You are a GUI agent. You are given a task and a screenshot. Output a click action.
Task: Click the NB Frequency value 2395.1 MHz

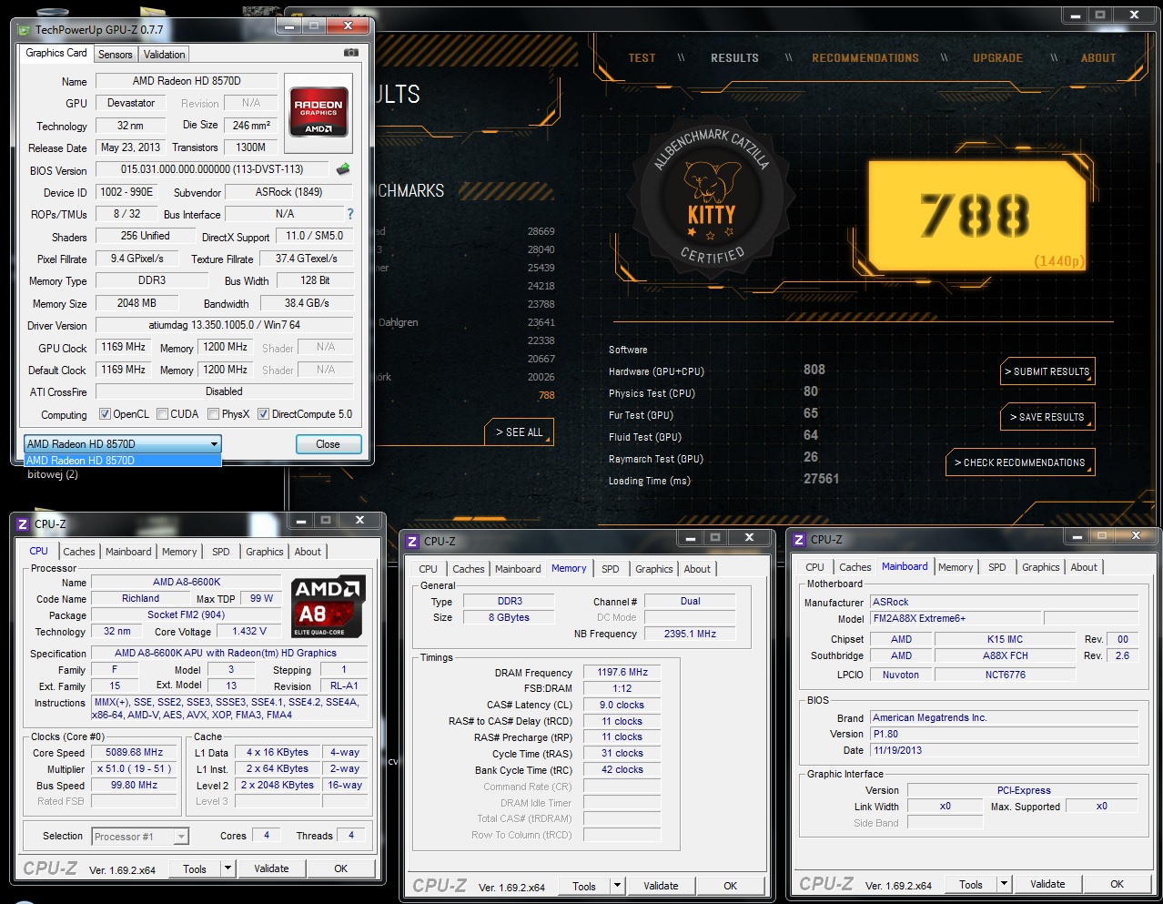click(x=690, y=634)
